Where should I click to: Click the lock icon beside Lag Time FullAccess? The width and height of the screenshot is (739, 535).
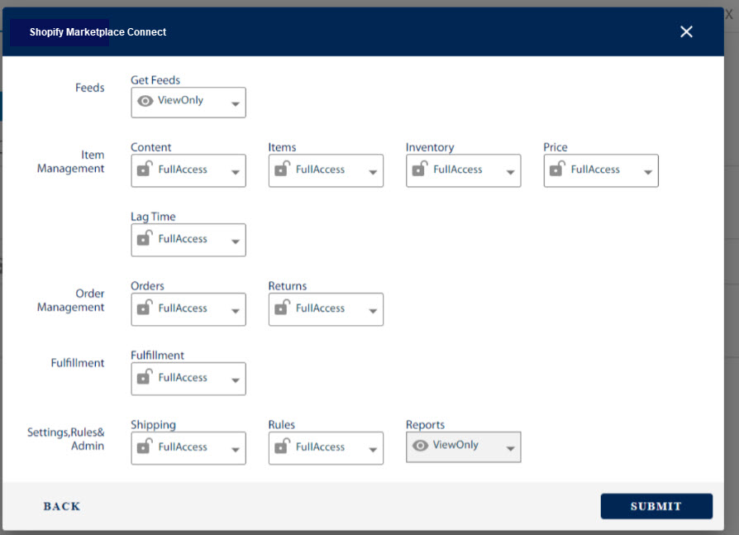pyautogui.click(x=145, y=239)
